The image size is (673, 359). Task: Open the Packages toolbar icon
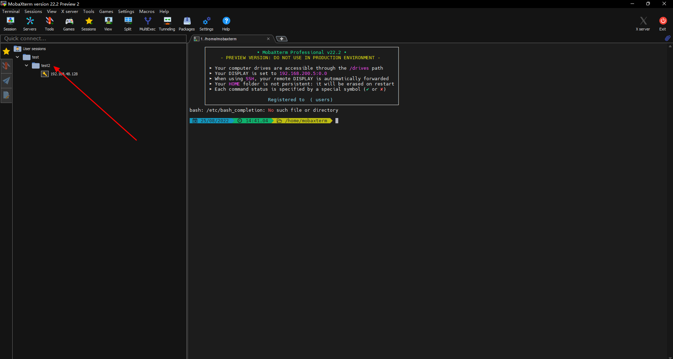tap(187, 23)
